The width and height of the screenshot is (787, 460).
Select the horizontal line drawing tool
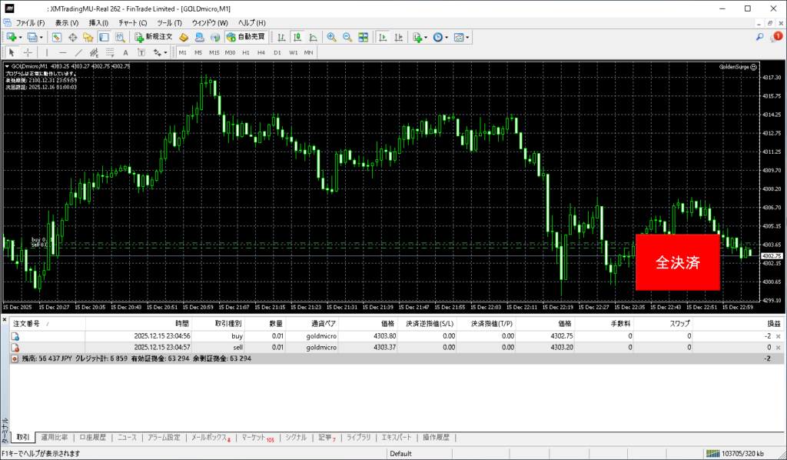(62, 52)
